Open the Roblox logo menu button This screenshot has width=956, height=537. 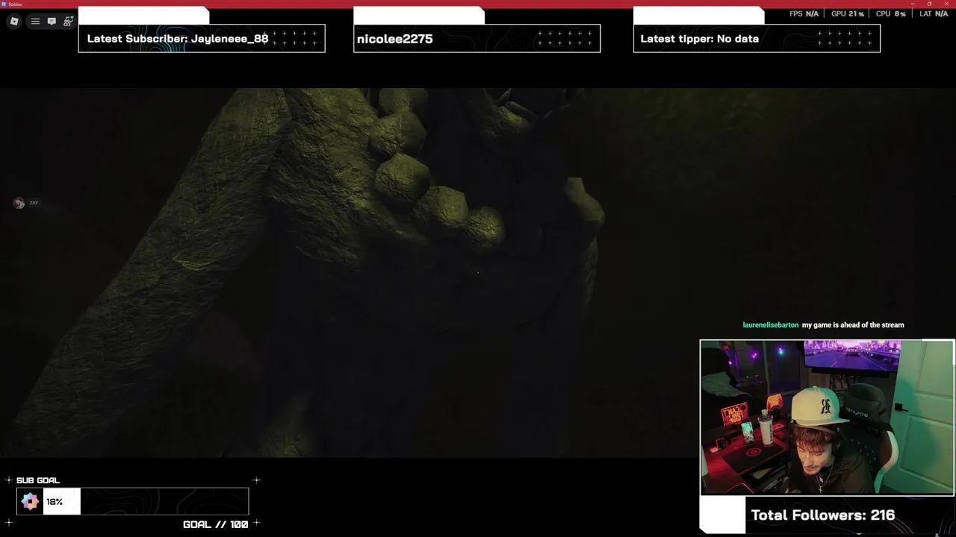click(14, 22)
